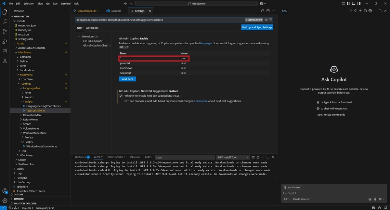Toggle next edit suggestions checkbox
Screen dimensions: 390x210
click(x=121, y=96)
